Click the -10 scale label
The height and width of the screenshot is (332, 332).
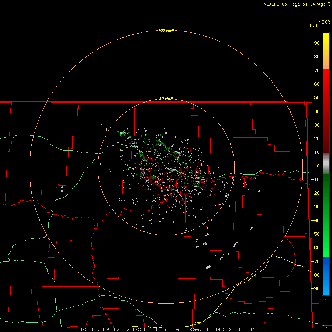(x=315, y=180)
